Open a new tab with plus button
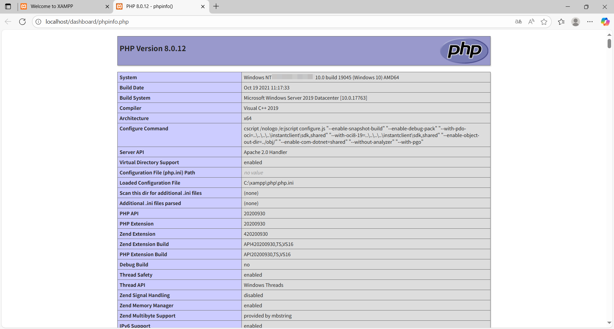 pos(216,6)
